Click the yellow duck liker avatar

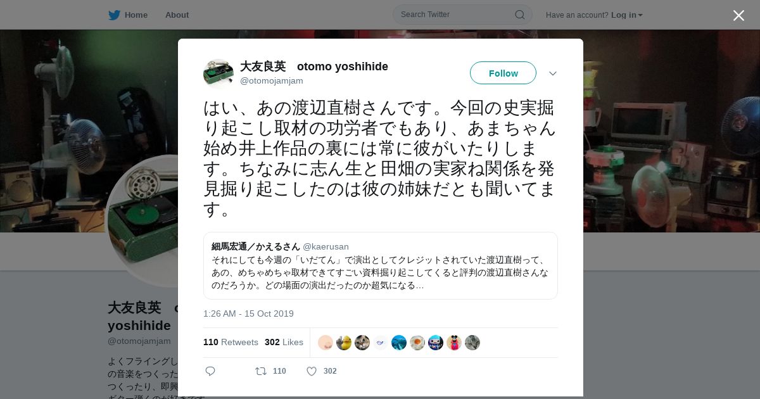pos(344,343)
